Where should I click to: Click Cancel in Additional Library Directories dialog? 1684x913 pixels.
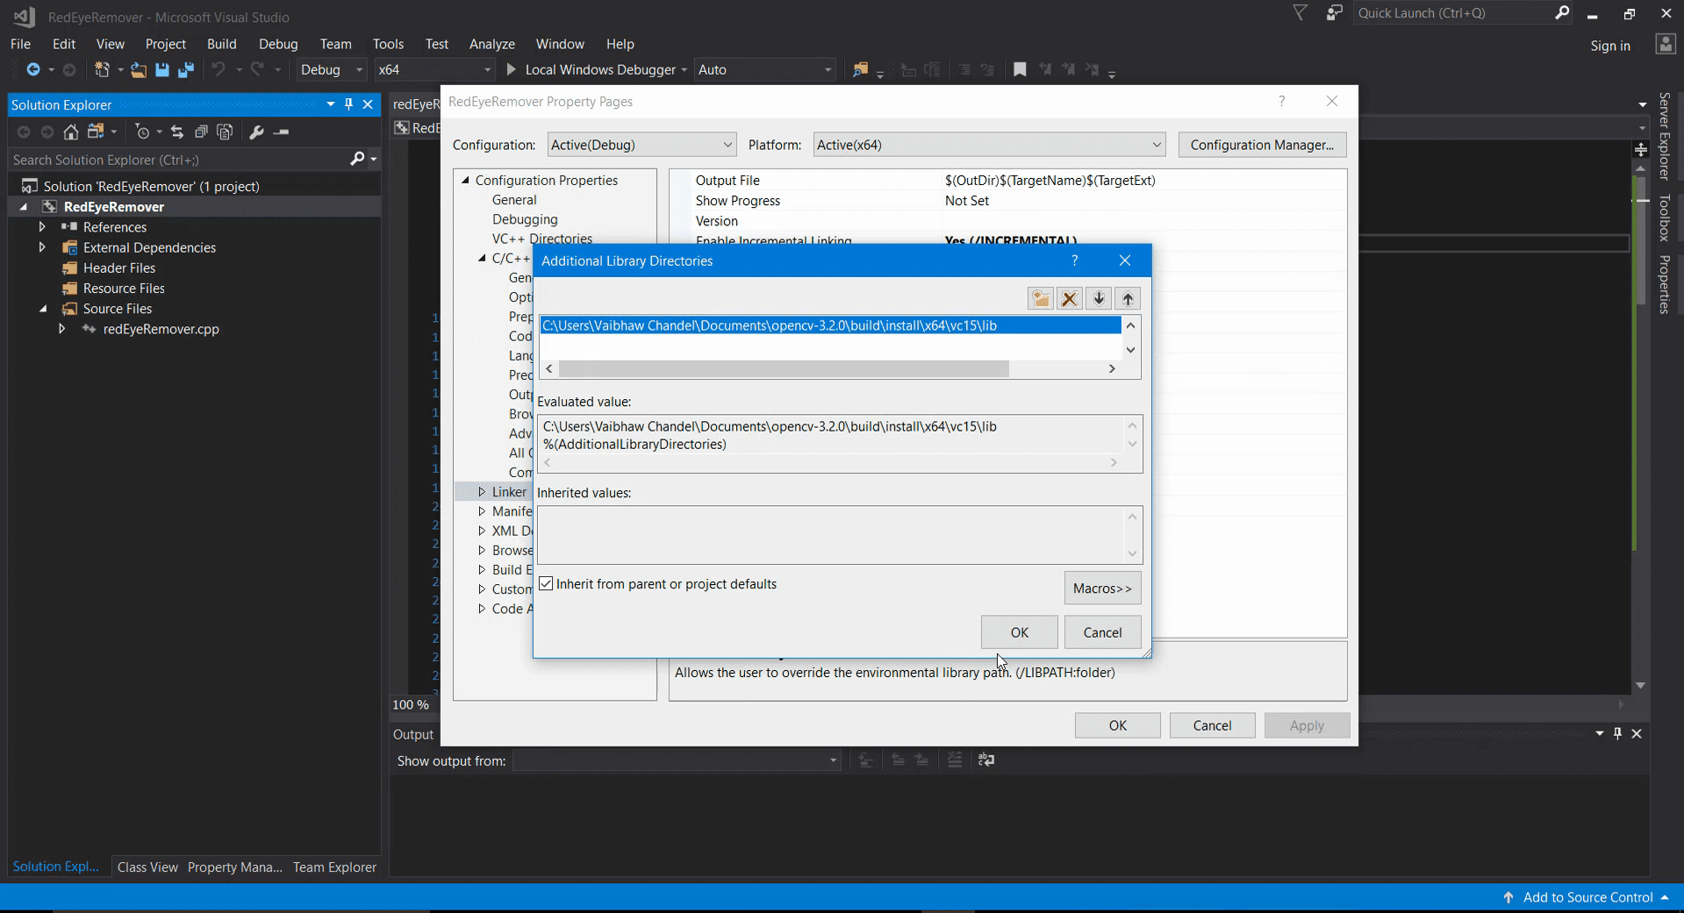click(x=1102, y=632)
